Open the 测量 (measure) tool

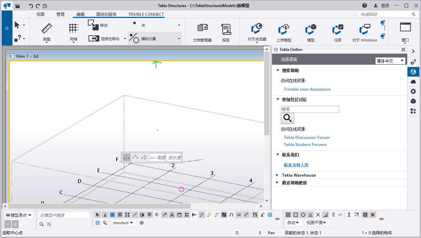click(47, 32)
